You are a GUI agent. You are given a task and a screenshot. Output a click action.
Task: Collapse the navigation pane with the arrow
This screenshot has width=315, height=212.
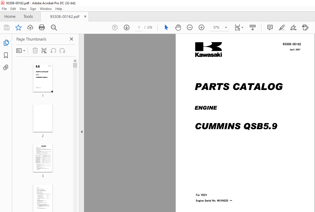82,132
